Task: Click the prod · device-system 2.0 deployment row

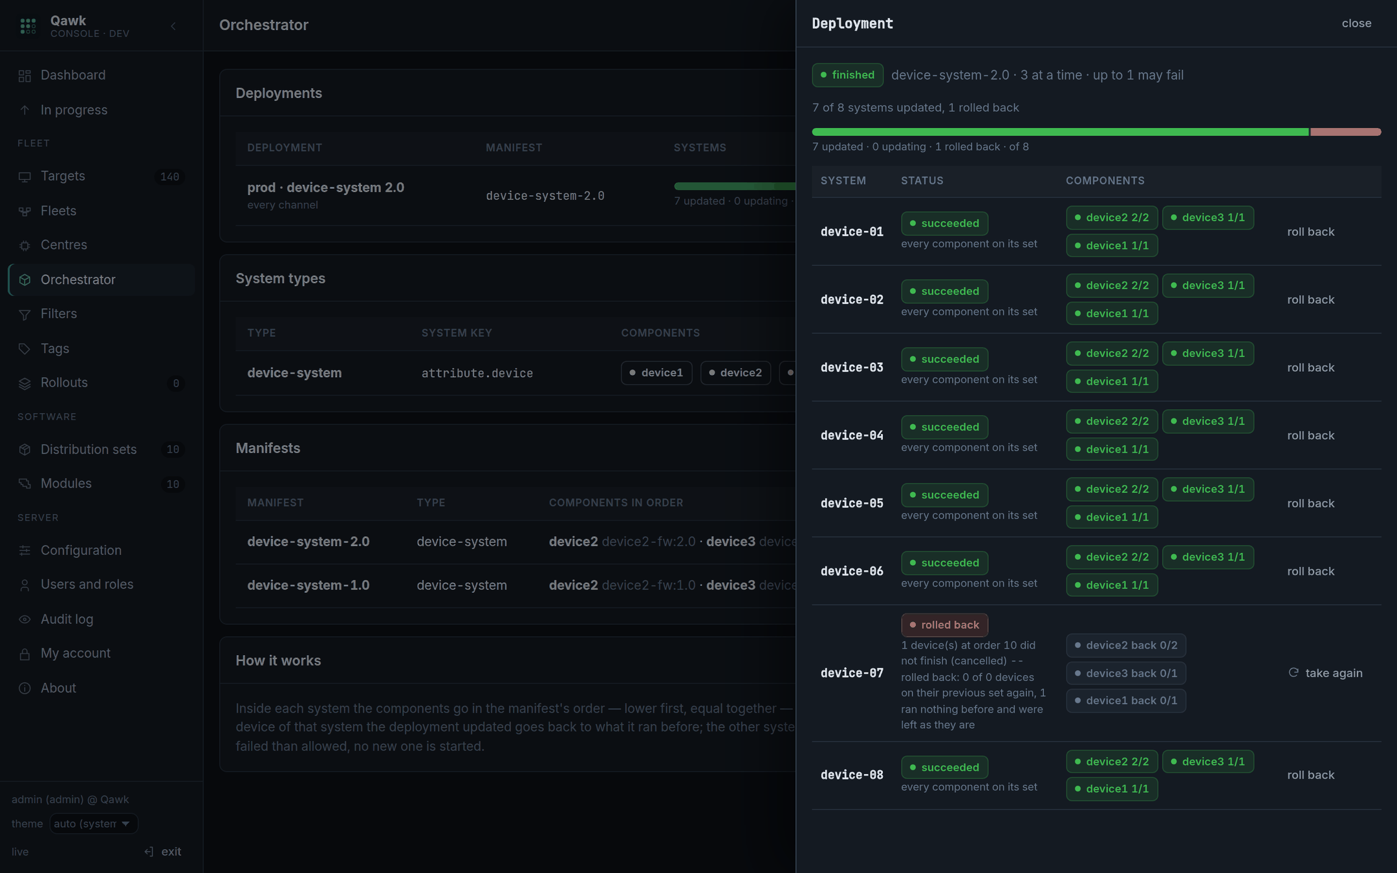Action: [x=515, y=195]
